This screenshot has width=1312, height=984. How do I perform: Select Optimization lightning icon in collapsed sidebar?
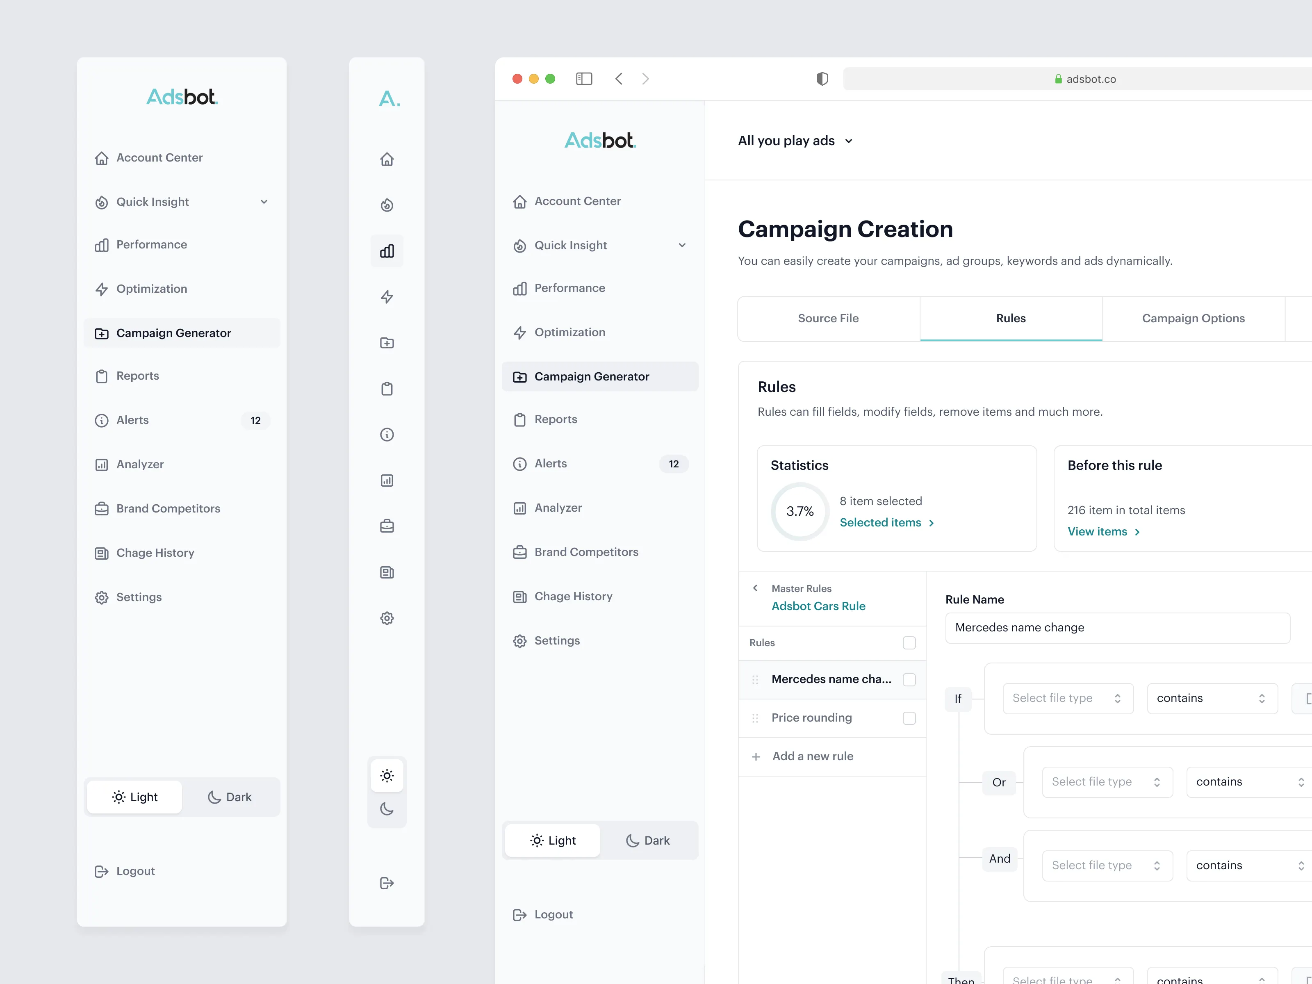point(387,296)
